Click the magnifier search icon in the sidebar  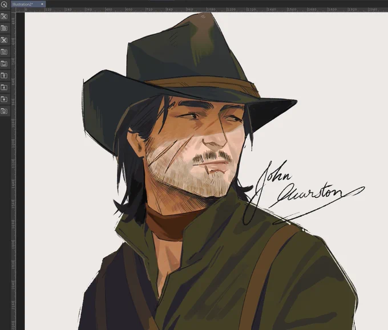click(x=4, y=5)
